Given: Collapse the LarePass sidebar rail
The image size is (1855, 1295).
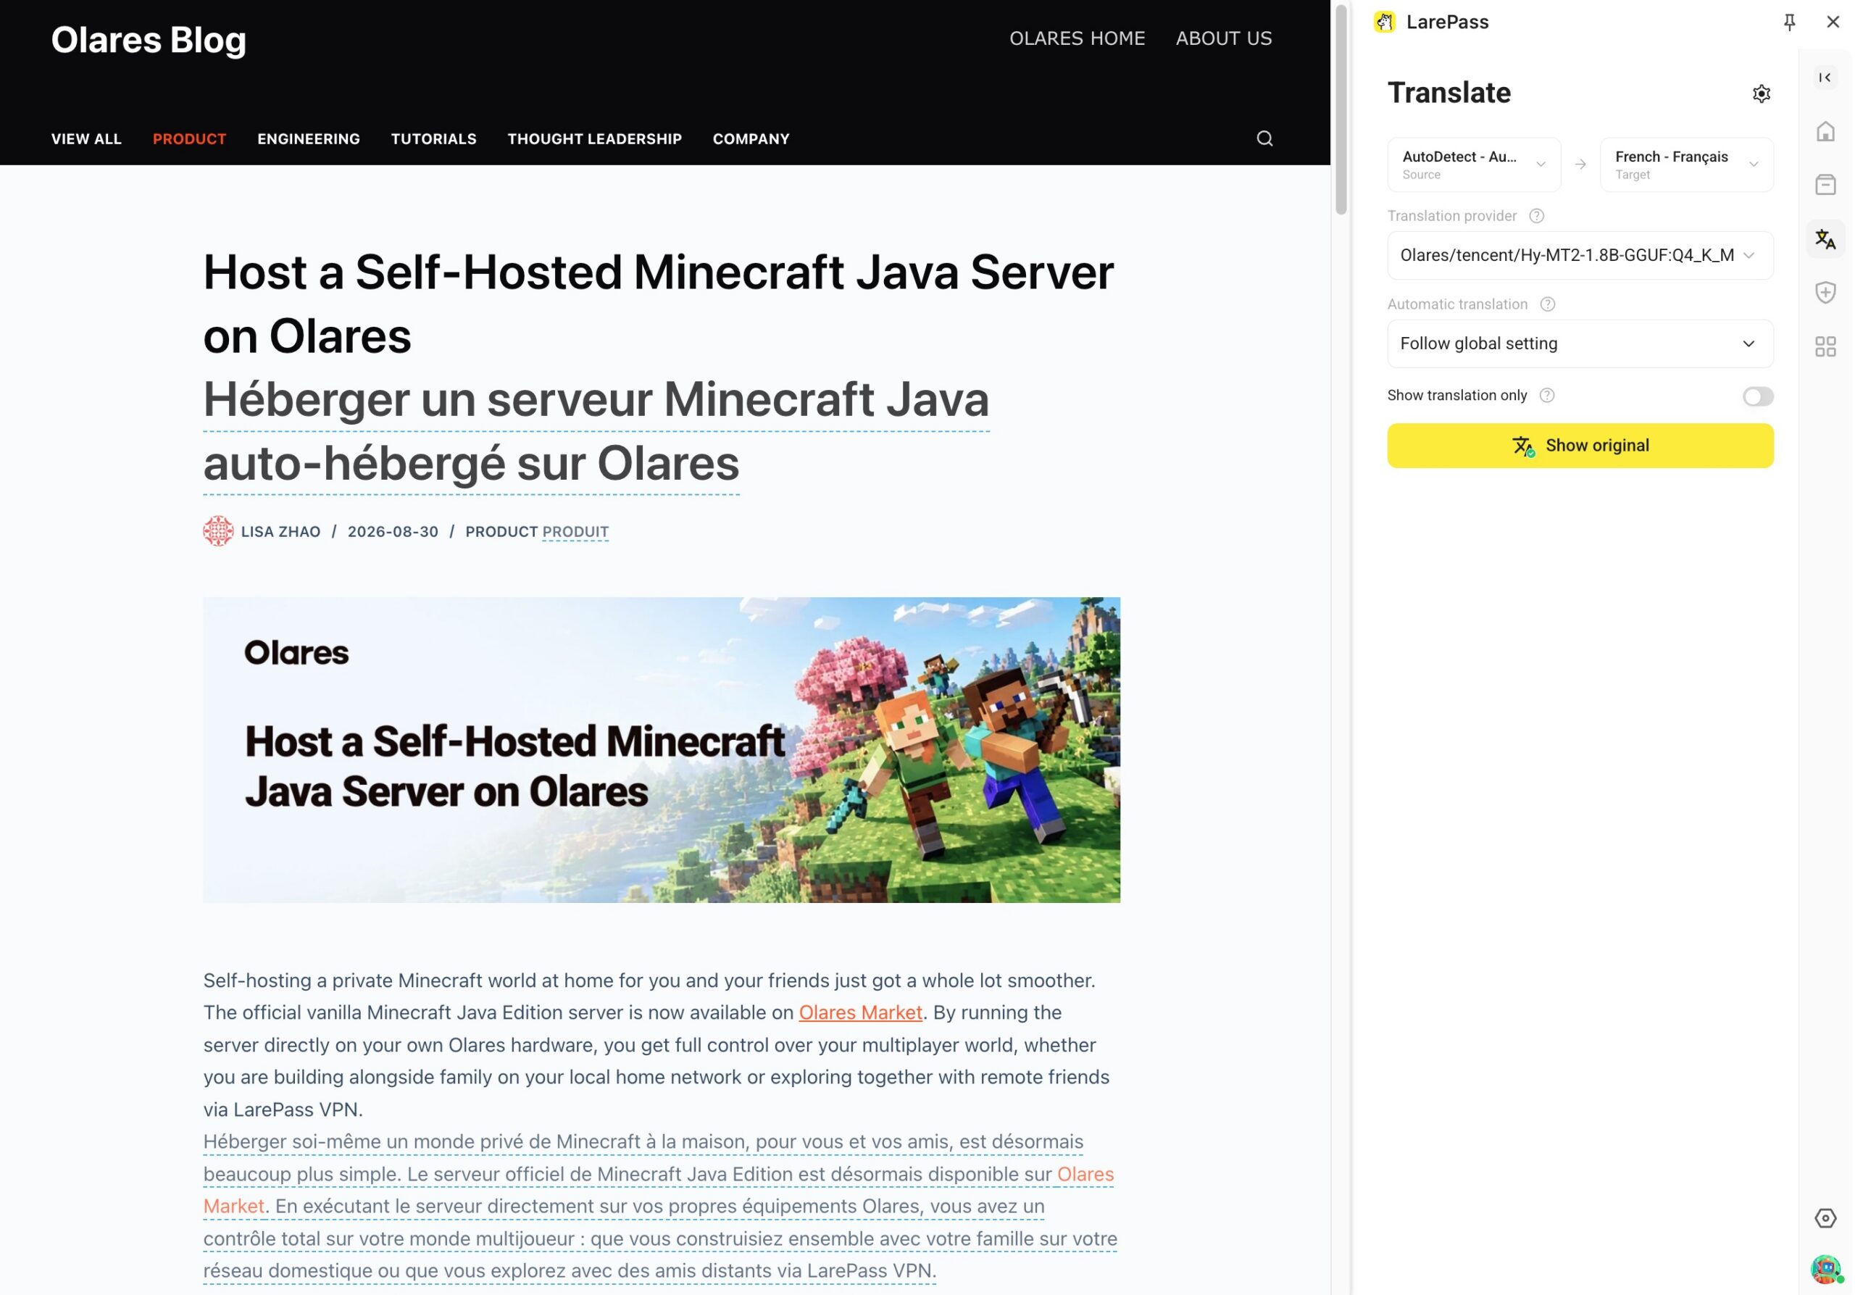Looking at the screenshot, I should tap(1825, 78).
